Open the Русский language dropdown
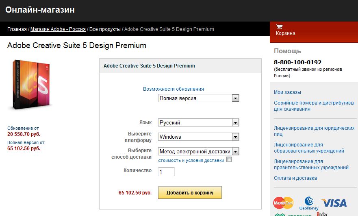The width and height of the screenshot is (358, 216). click(x=198, y=122)
